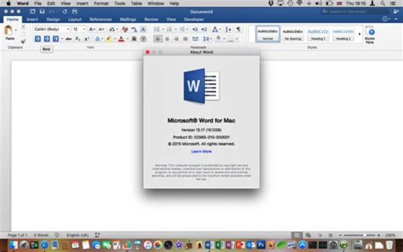Click the Enclose Characters circled icon

click(x=143, y=39)
